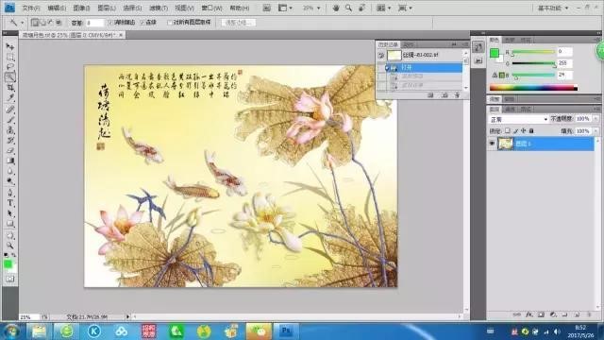Toggle the 消除锯齿 anti-alias checkbox
604x340 pixels.
pos(110,23)
